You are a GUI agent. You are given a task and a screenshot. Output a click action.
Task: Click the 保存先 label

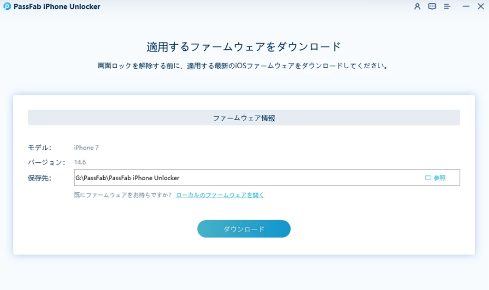(x=39, y=178)
